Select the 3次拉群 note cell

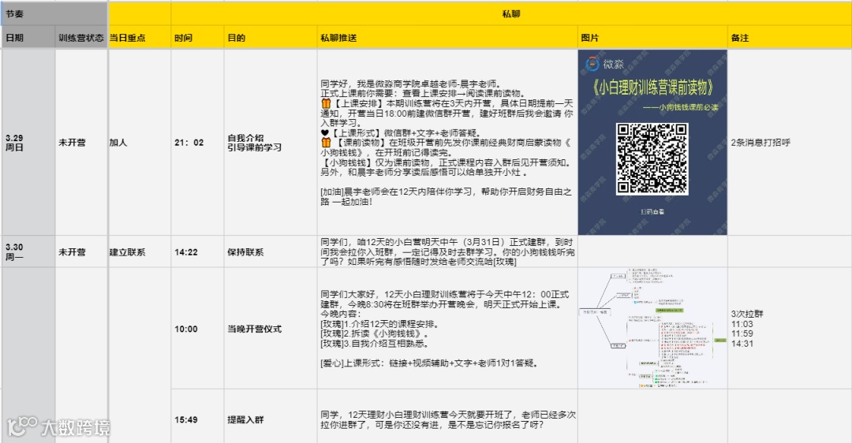pyautogui.click(x=789, y=328)
